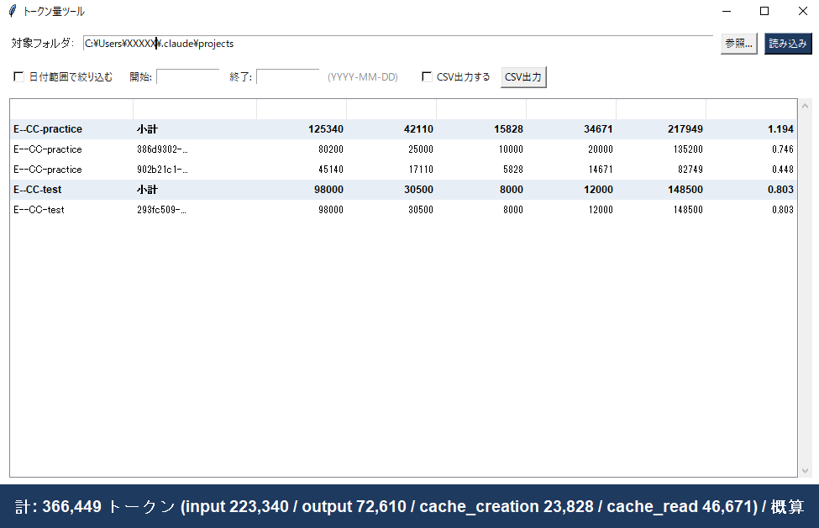Enable the 日付範囲で絞り込む checkbox
The image size is (819, 528).
click(x=18, y=76)
